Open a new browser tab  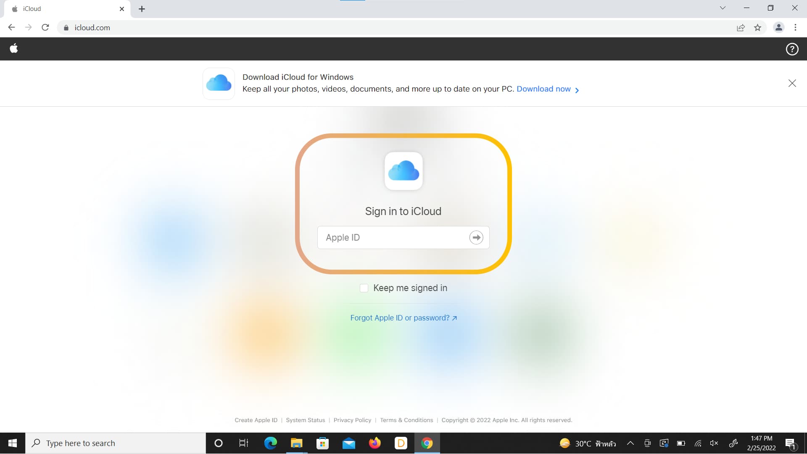[x=142, y=9]
